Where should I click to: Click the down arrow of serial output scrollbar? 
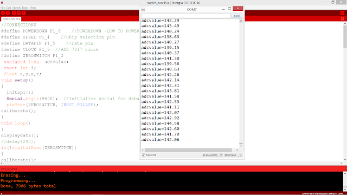241,146
